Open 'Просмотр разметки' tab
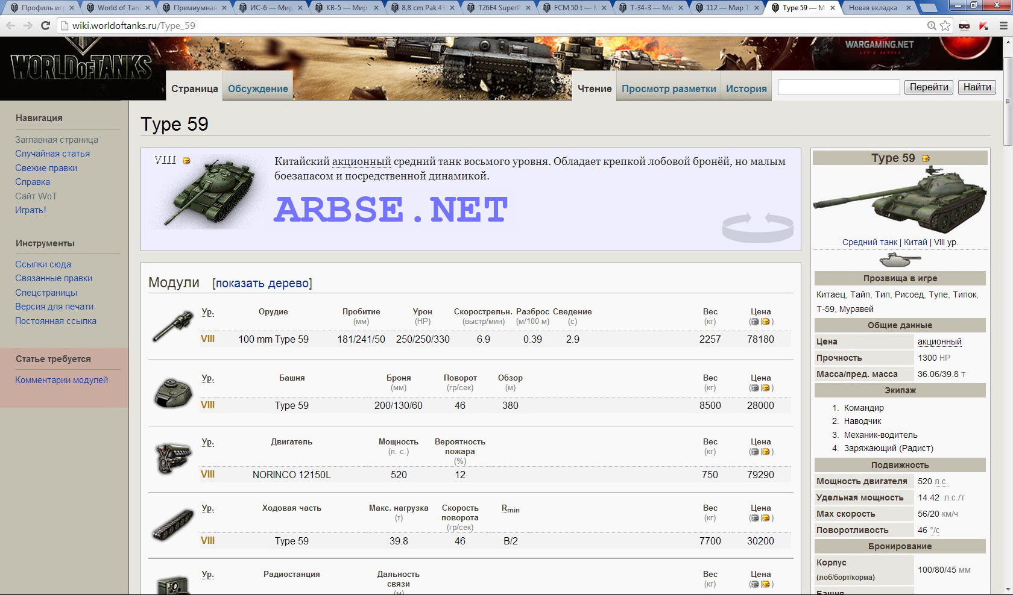 (x=669, y=89)
